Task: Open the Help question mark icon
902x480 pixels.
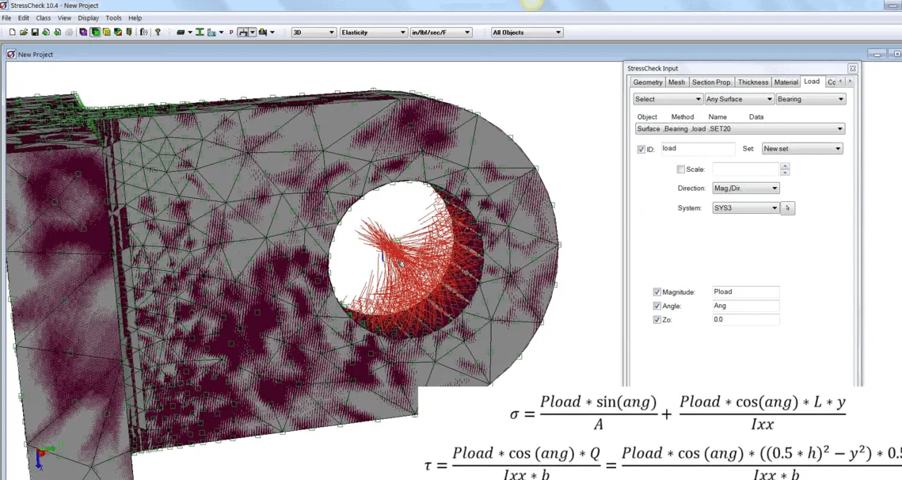Action: [158, 32]
